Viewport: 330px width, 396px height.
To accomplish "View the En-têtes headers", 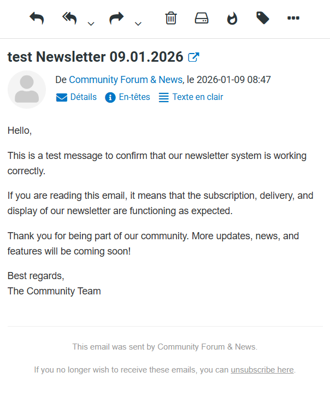I will (127, 97).
